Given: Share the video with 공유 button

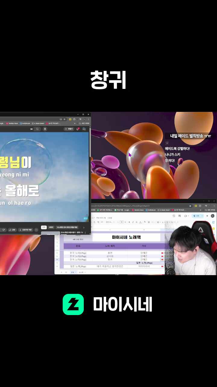Looking at the screenshot, I should tap(12, 230).
